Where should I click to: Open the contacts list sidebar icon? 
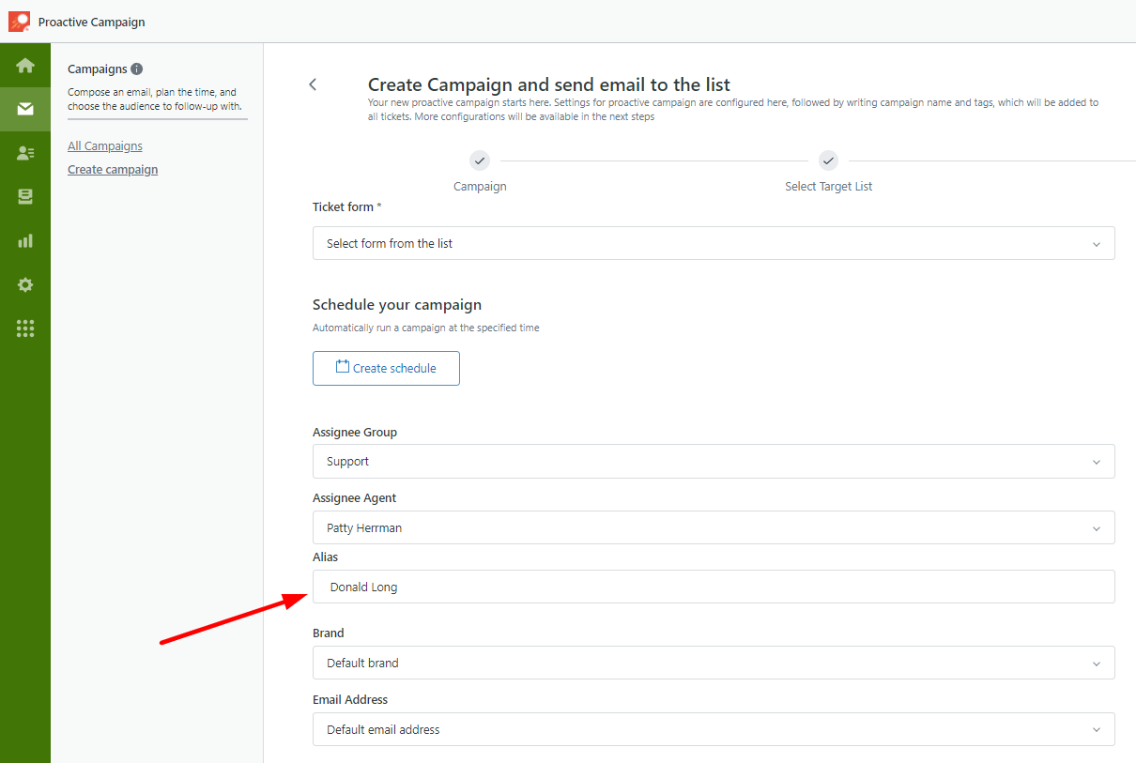click(25, 153)
